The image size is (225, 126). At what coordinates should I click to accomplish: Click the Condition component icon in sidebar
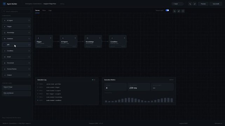click(x=5, y=51)
